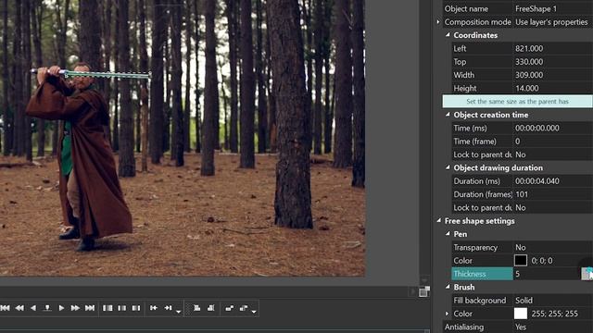Click the first linked-blocks icon in toolbar
This screenshot has width=593, height=333.
tap(229, 308)
